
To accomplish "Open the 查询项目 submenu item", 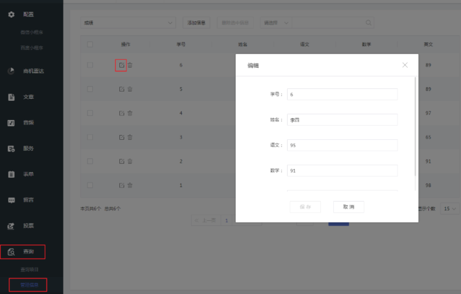I will (x=30, y=270).
